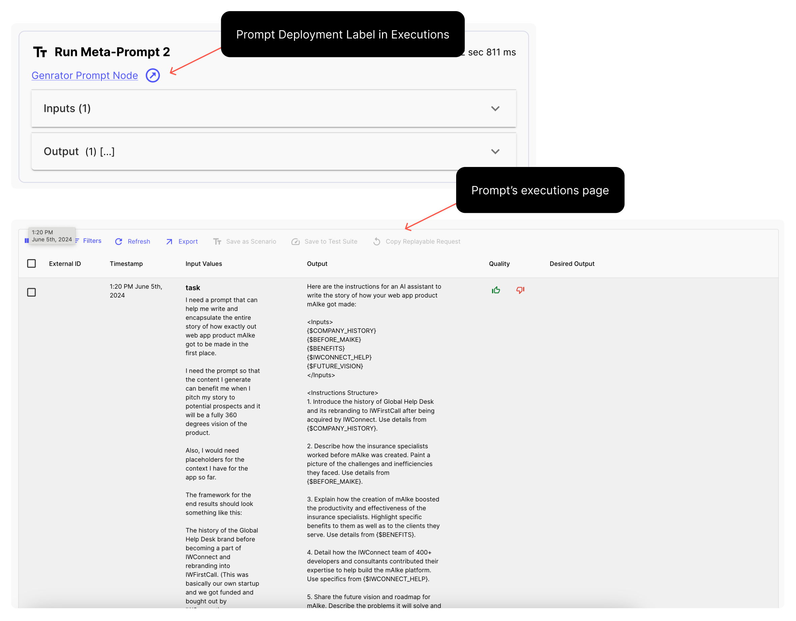Check the 1:20 PM execution row checkbox

pyautogui.click(x=32, y=292)
